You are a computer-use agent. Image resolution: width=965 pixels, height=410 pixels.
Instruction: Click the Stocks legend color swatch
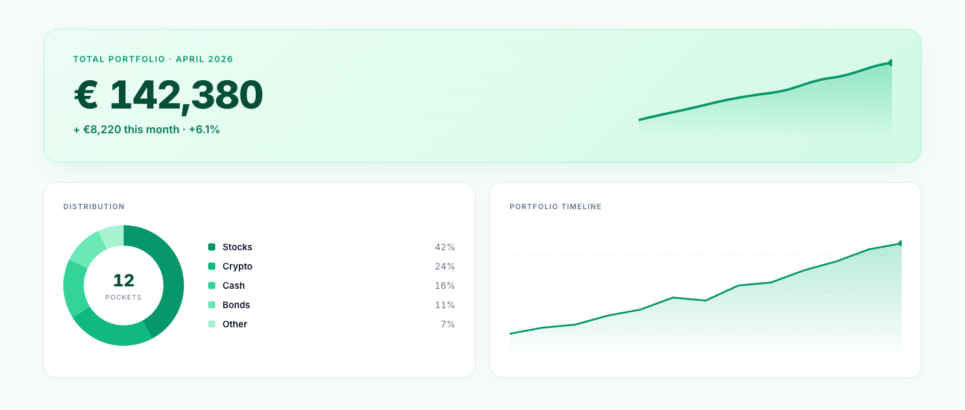(x=212, y=247)
